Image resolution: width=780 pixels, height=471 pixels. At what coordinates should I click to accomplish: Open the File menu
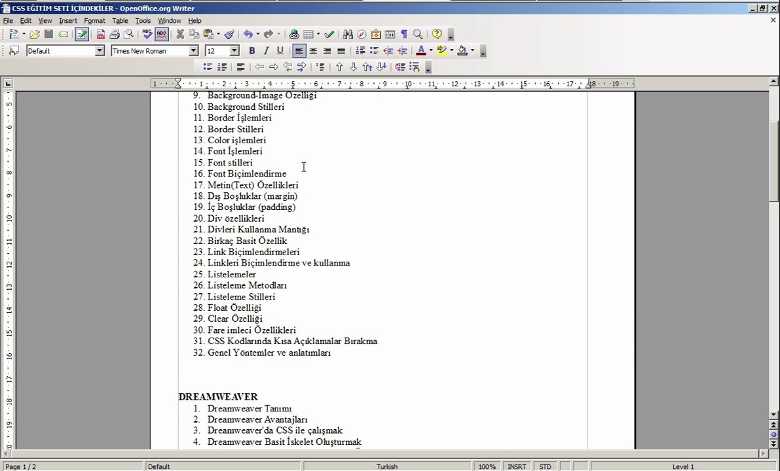click(8, 21)
